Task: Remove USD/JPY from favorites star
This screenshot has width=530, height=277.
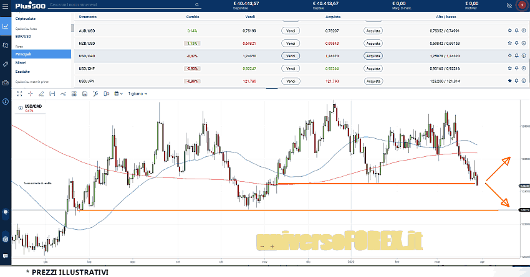Action: coord(509,81)
